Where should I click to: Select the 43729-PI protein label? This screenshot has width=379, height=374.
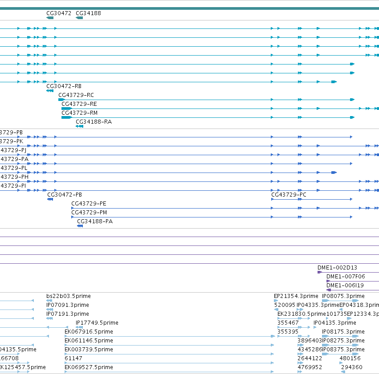(13, 186)
